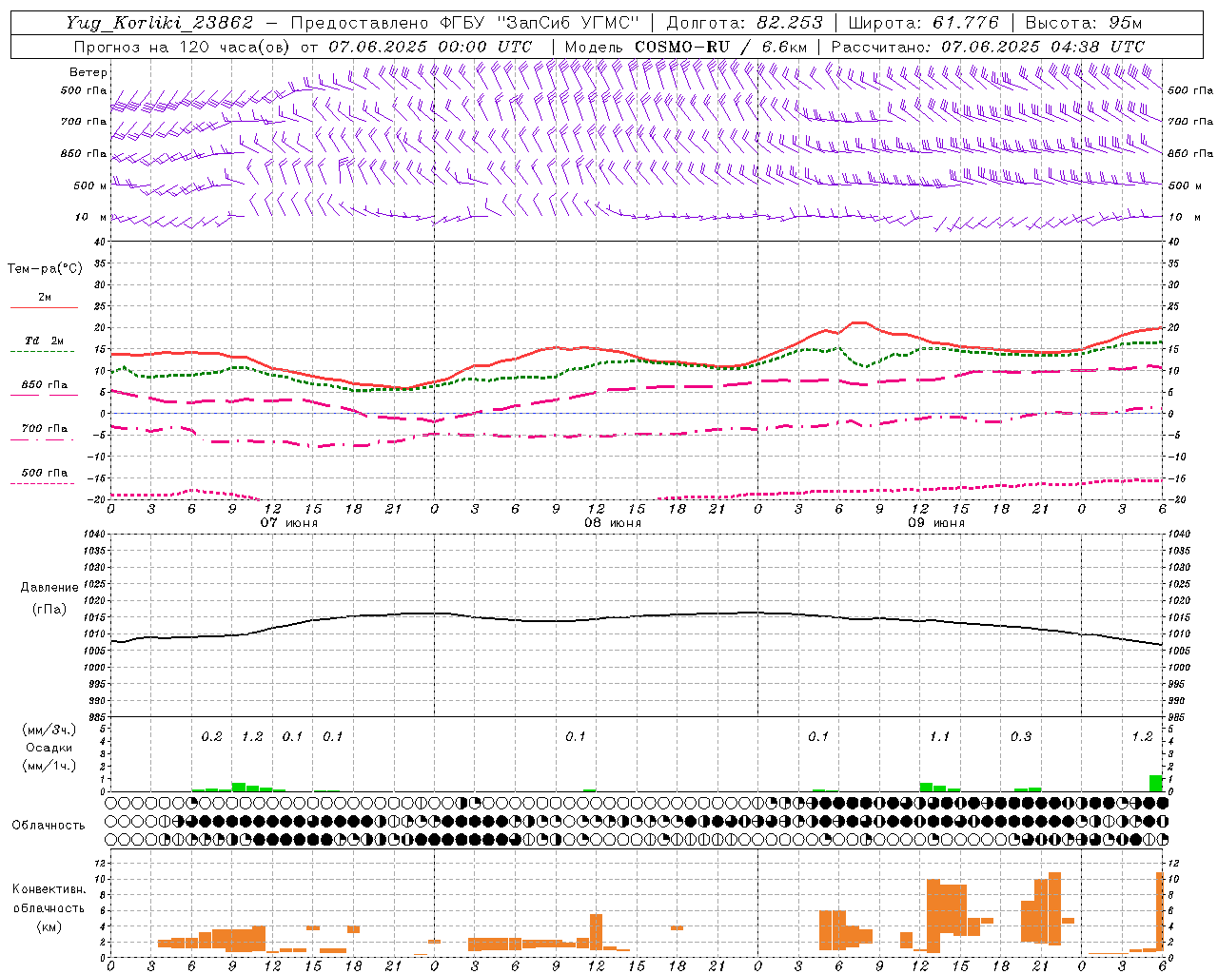
Task: Click the "0.2" precipitation amount value
Action: (x=211, y=737)
